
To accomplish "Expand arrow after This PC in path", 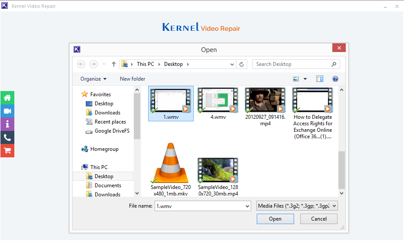I will (159, 64).
